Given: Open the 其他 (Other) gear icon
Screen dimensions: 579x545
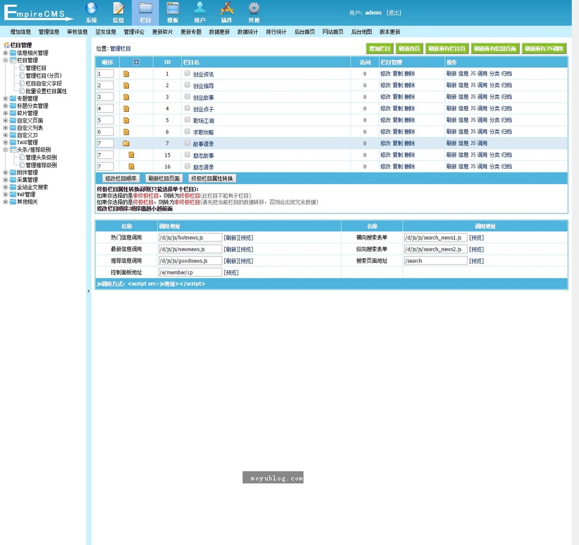Looking at the screenshot, I should [x=254, y=9].
